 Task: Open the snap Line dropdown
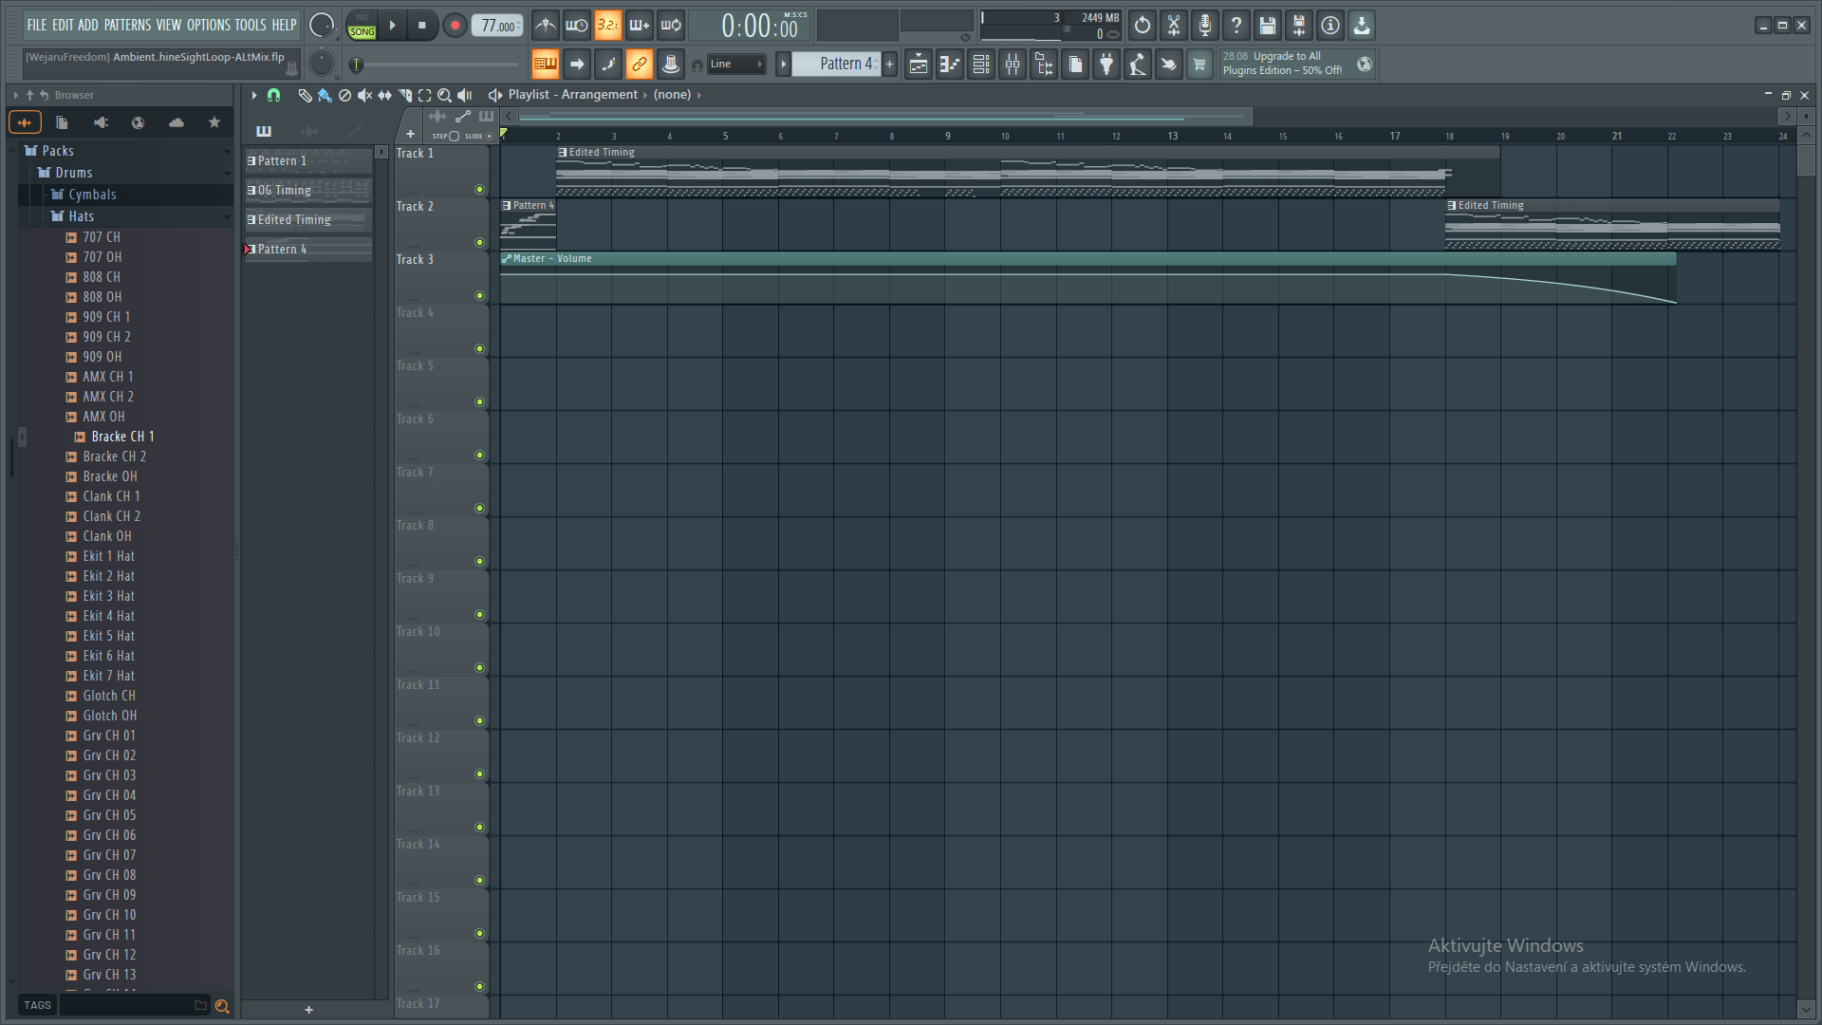[x=736, y=65]
